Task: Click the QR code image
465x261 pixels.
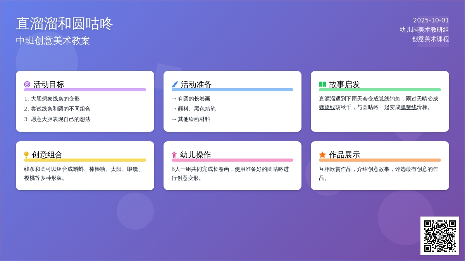Action: 440,236
